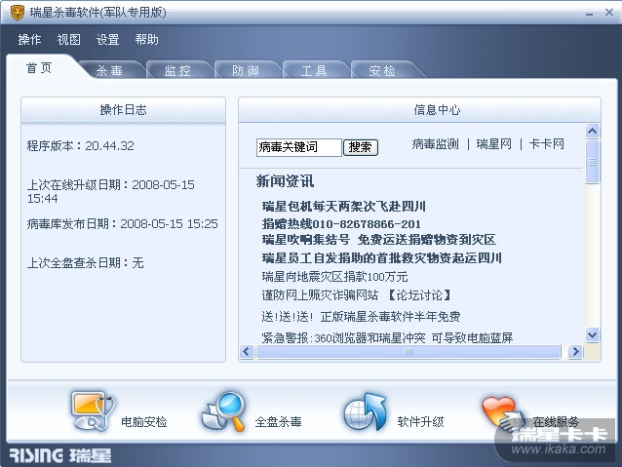Open news 瑞星向地震灾区捐款100万元
Image resolution: width=622 pixels, height=467 pixels.
point(334,276)
